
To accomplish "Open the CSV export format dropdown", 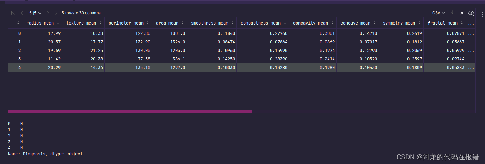I will point(438,13).
